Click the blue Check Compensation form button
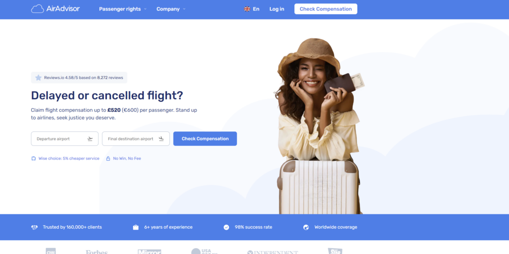This screenshot has width=509, height=254. [x=205, y=139]
